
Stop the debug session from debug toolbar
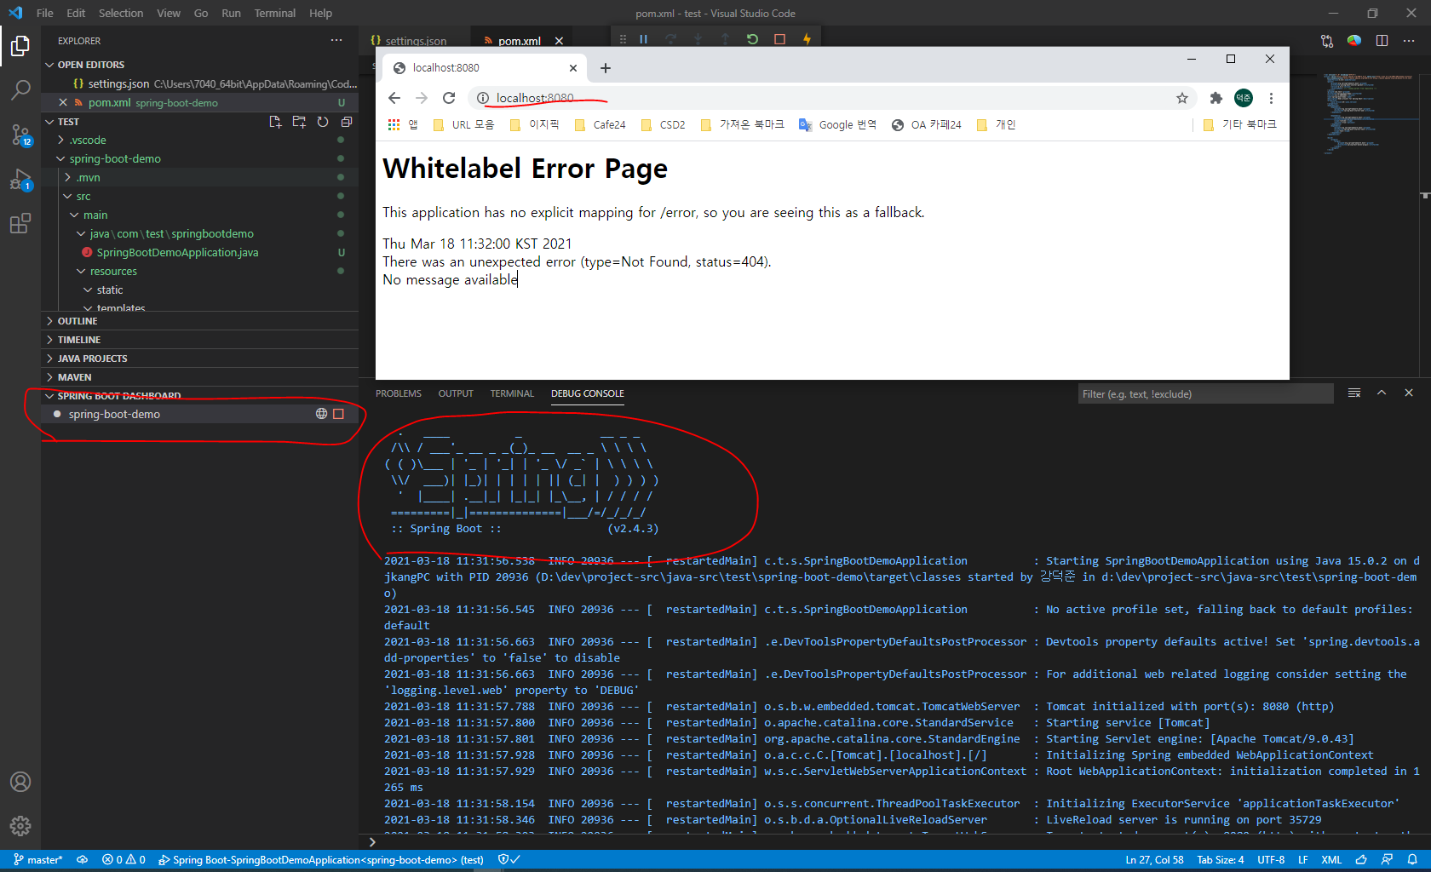[779, 39]
